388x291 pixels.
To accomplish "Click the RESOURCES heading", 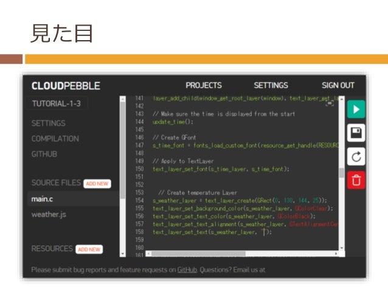I will click(52, 248).
